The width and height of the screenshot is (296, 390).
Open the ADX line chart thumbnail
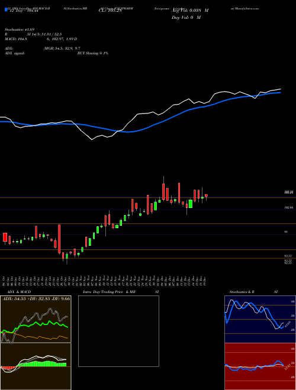click(36, 319)
